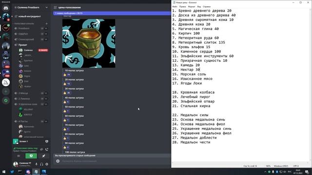Click the viewing older messages bar
Screen dimensions: 312x175
112,156
